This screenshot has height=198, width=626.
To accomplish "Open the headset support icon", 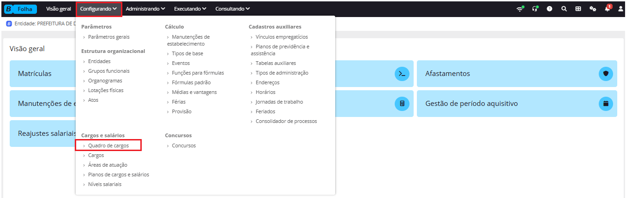I will pos(535,9).
